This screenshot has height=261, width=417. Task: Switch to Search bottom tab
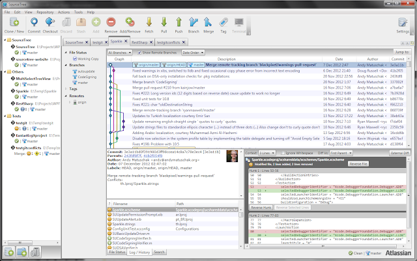tap(159, 252)
